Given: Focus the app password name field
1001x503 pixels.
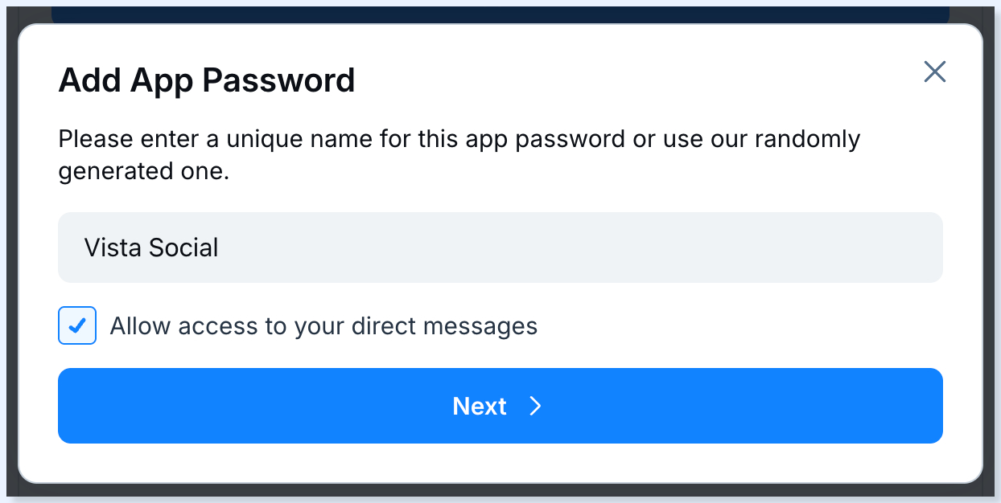Looking at the screenshot, I should (500, 247).
